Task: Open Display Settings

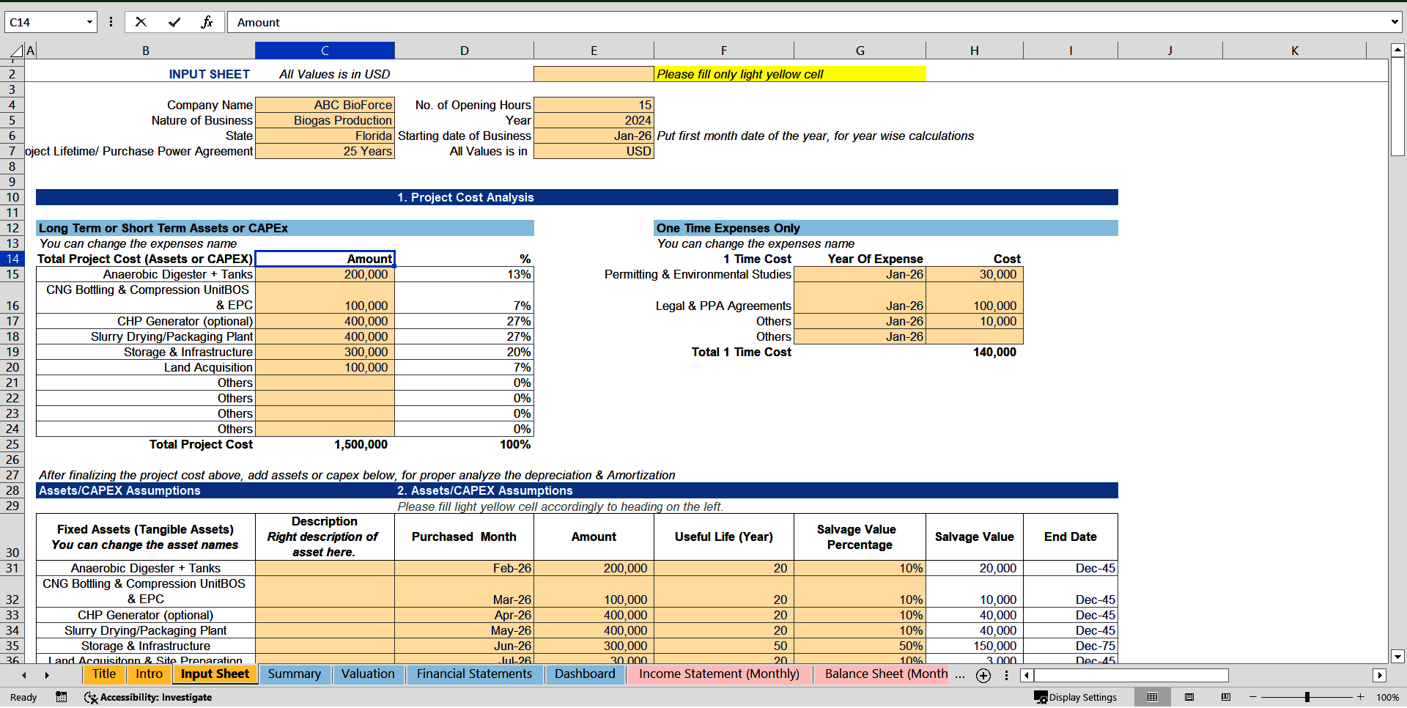Action: pyautogui.click(x=1076, y=697)
